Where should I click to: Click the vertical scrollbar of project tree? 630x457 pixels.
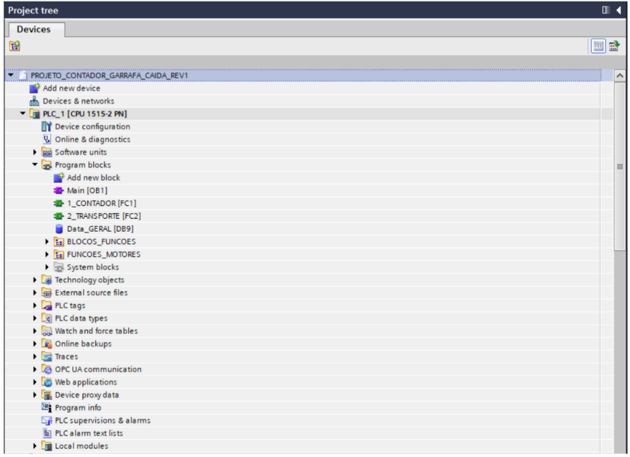click(620, 166)
